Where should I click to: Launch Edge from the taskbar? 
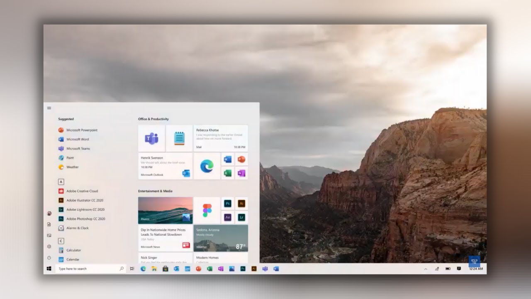coord(143,269)
